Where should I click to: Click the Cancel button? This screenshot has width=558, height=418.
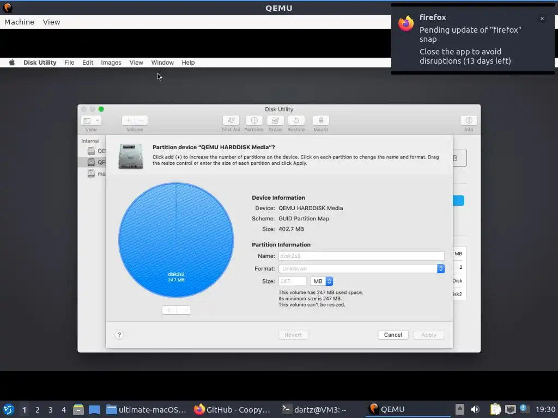tap(393, 335)
